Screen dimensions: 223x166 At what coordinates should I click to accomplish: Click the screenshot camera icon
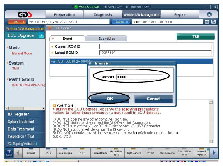point(207,22)
